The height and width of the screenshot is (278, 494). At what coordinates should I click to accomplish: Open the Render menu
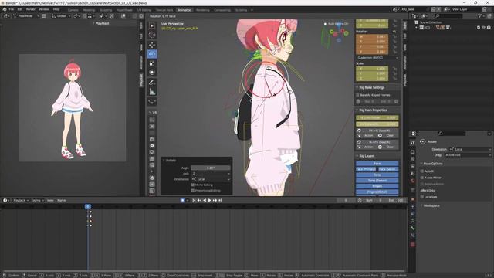coord(31,9)
